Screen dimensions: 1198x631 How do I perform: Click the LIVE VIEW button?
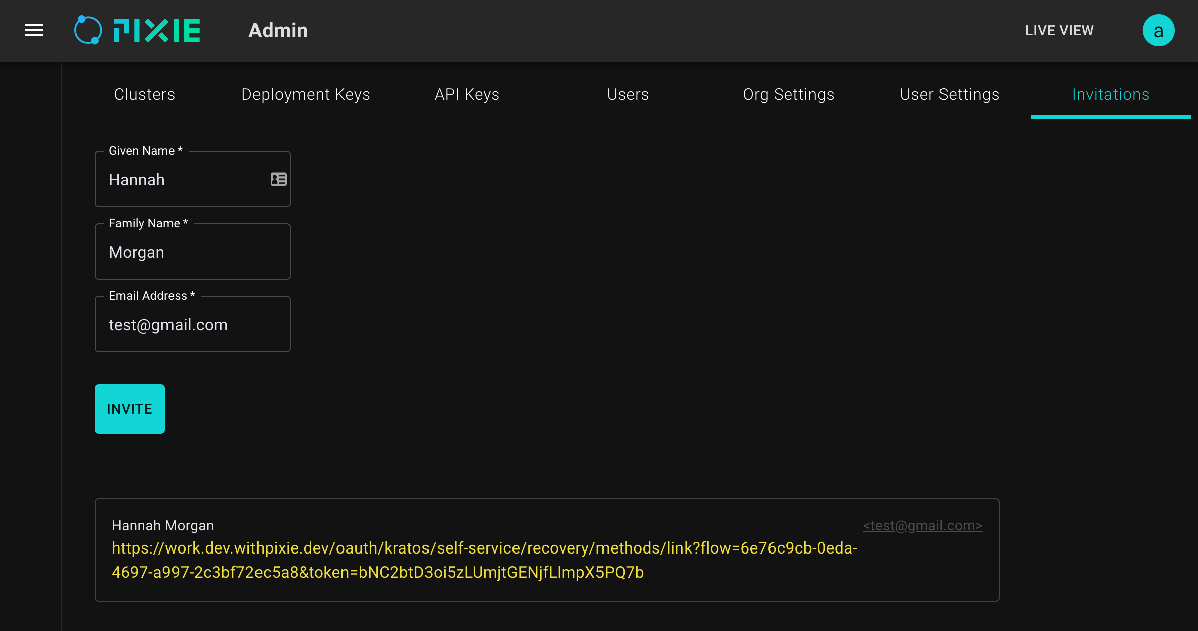pyautogui.click(x=1059, y=31)
